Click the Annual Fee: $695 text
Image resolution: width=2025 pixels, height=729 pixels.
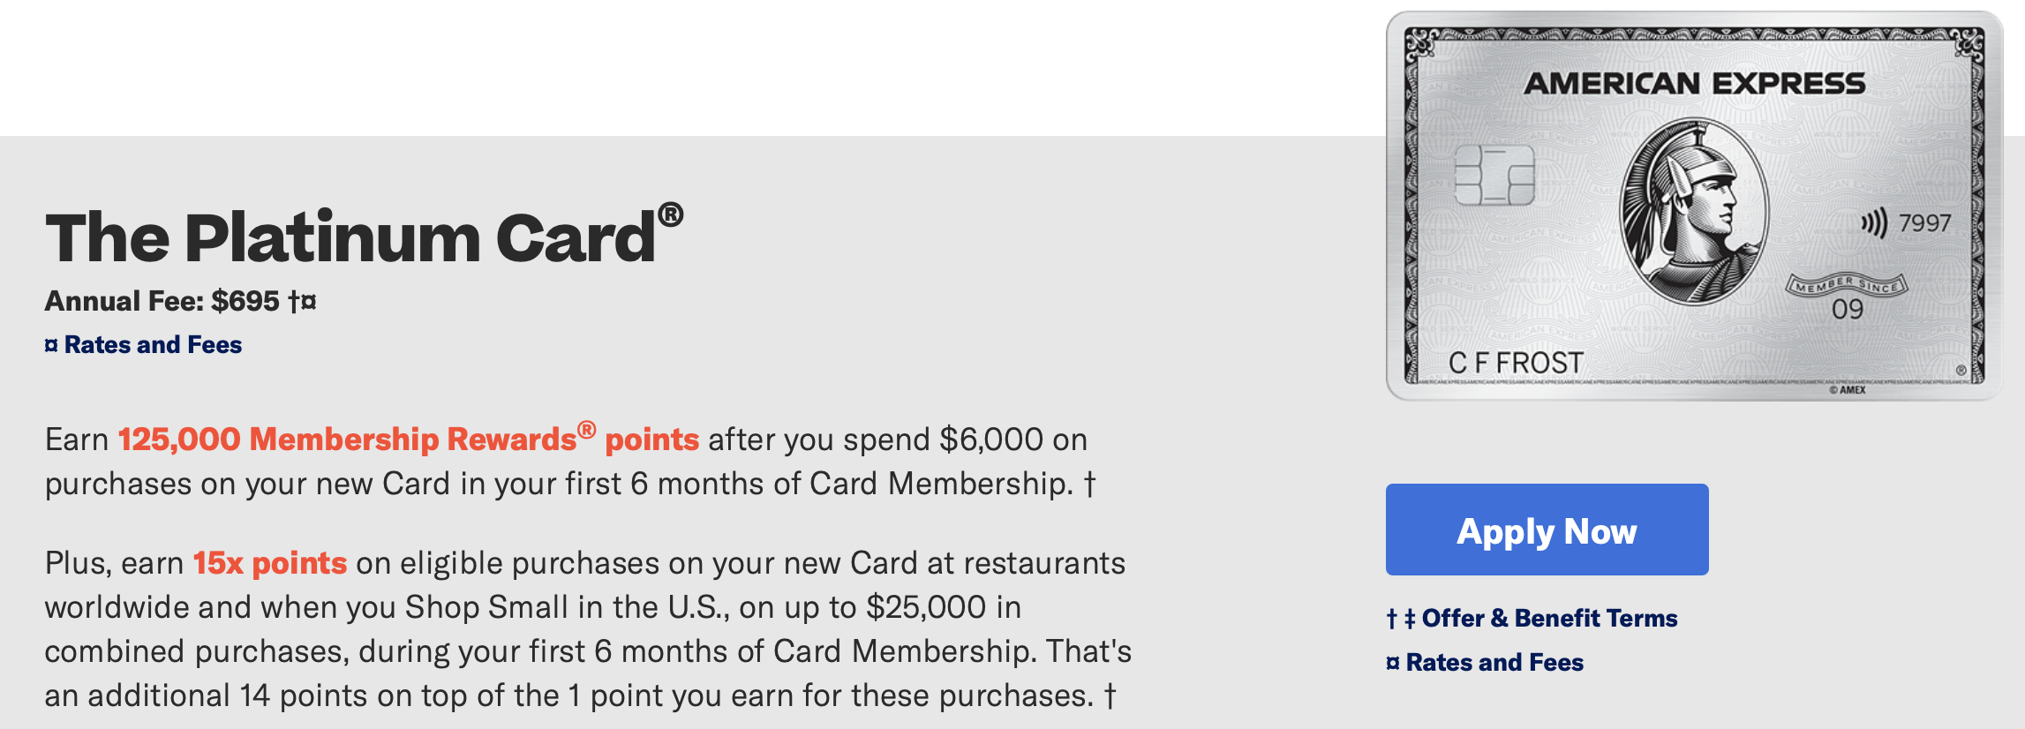click(162, 301)
